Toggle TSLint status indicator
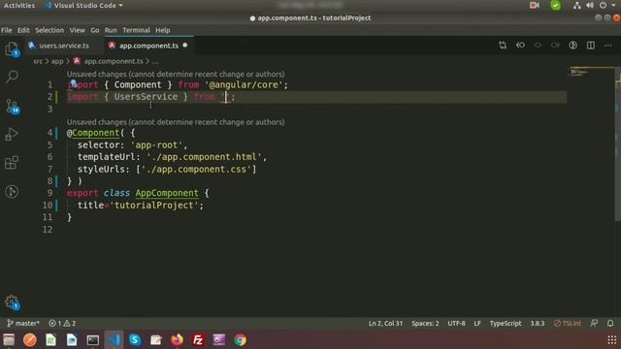 [x=567, y=323]
